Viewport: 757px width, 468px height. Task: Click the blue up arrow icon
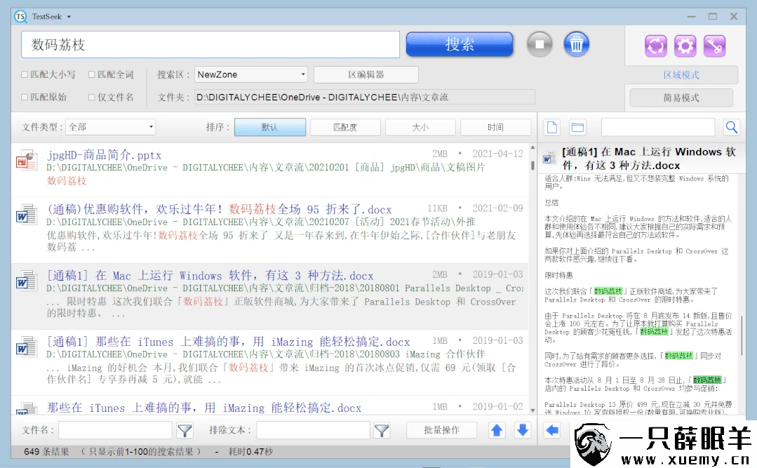pyautogui.click(x=496, y=430)
